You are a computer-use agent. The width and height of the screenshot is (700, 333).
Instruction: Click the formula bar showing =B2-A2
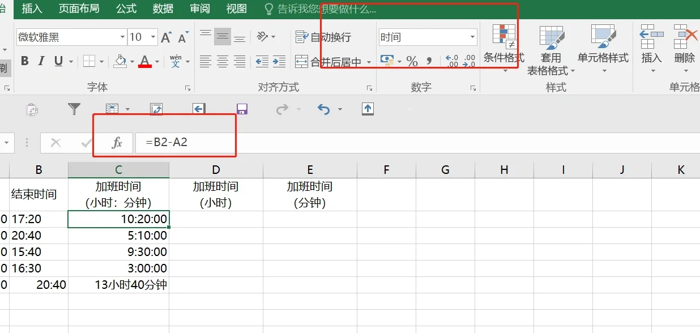click(417, 143)
